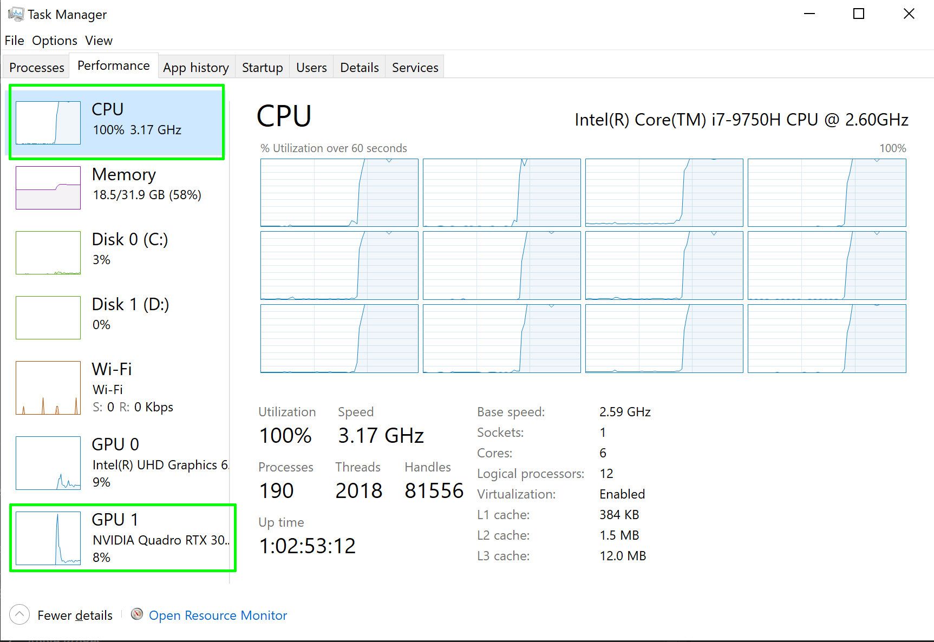Open the Options menu
This screenshot has height=642, width=934.
click(x=55, y=41)
